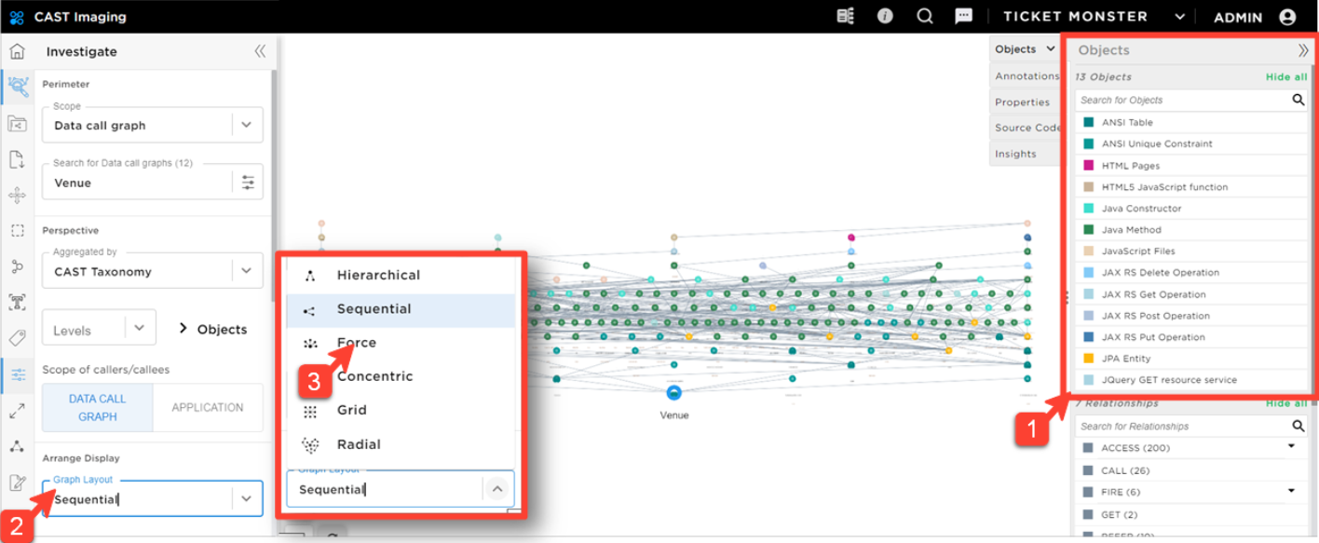Open the home icon in left sidebar
The image size is (1319, 543).
point(17,51)
